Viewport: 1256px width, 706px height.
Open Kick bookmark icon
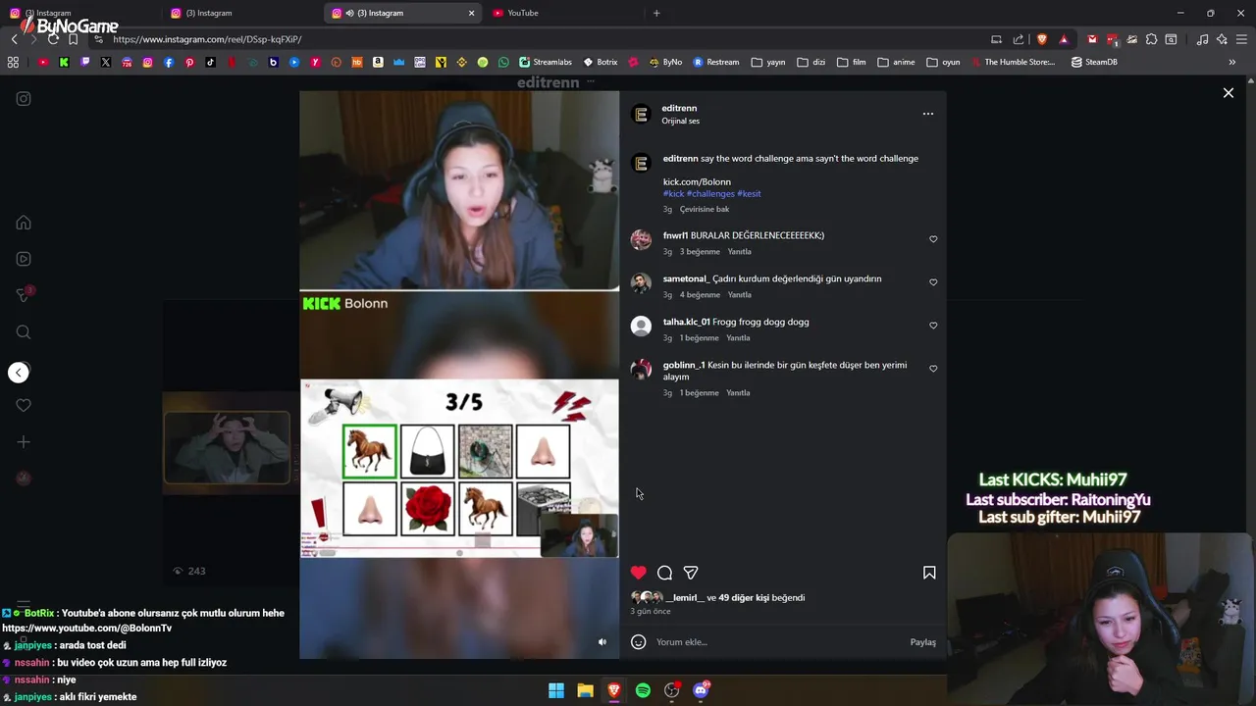pos(64,62)
